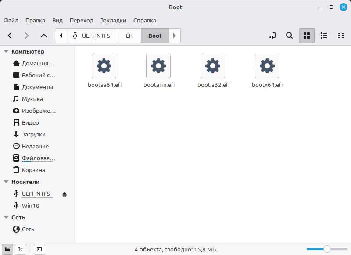Eject the UEFI_NTFS drive
The image size is (351, 255).
(64, 194)
